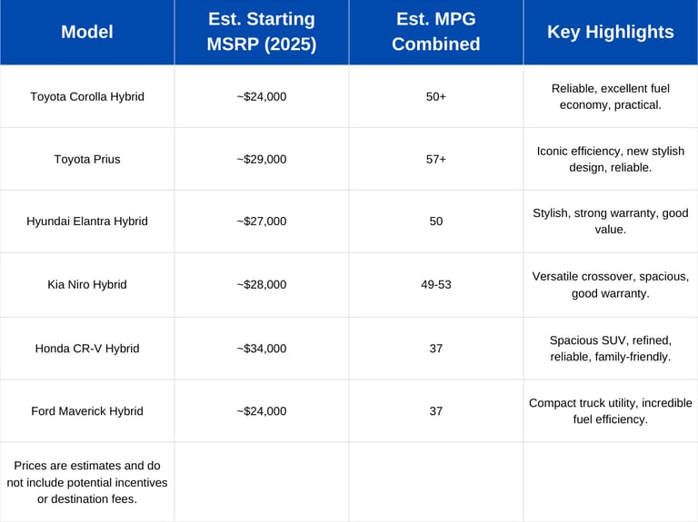The image size is (698, 522).
Task: Click the Est. MPG Combined header
Action: (436, 32)
